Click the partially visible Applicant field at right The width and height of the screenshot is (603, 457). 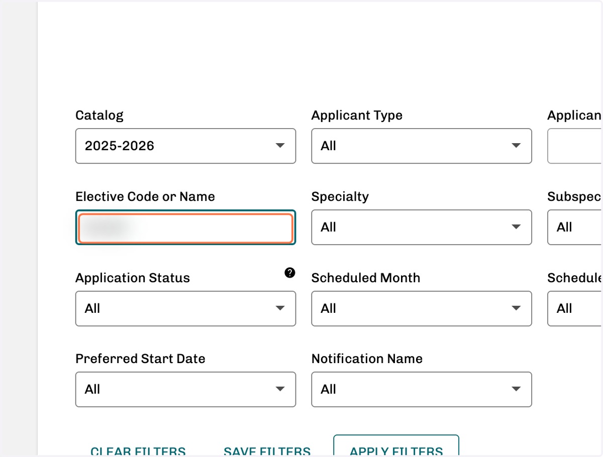click(575, 146)
